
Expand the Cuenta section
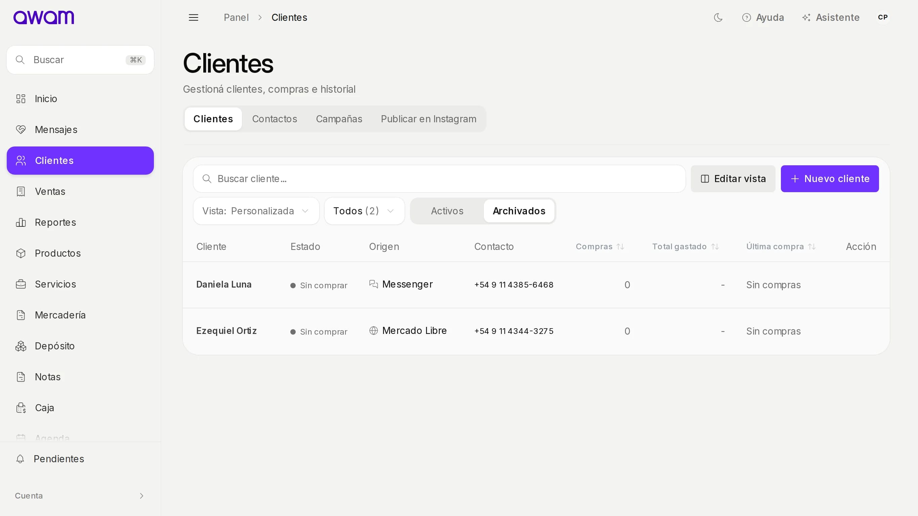[80, 496]
